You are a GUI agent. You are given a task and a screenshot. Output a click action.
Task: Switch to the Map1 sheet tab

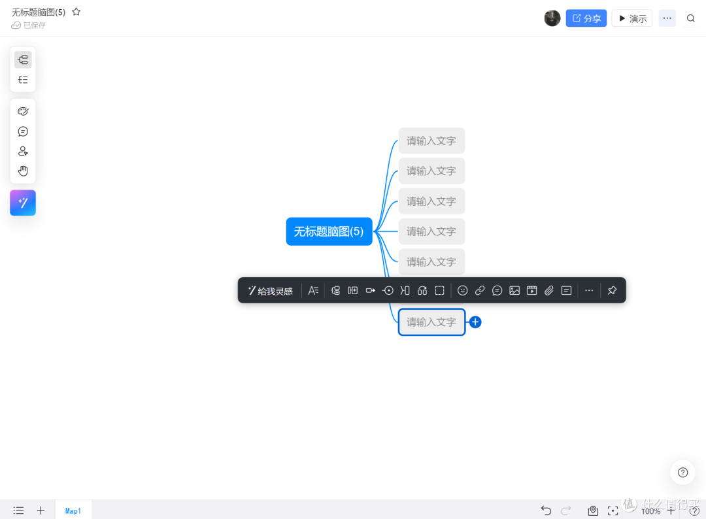pyautogui.click(x=73, y=511)
